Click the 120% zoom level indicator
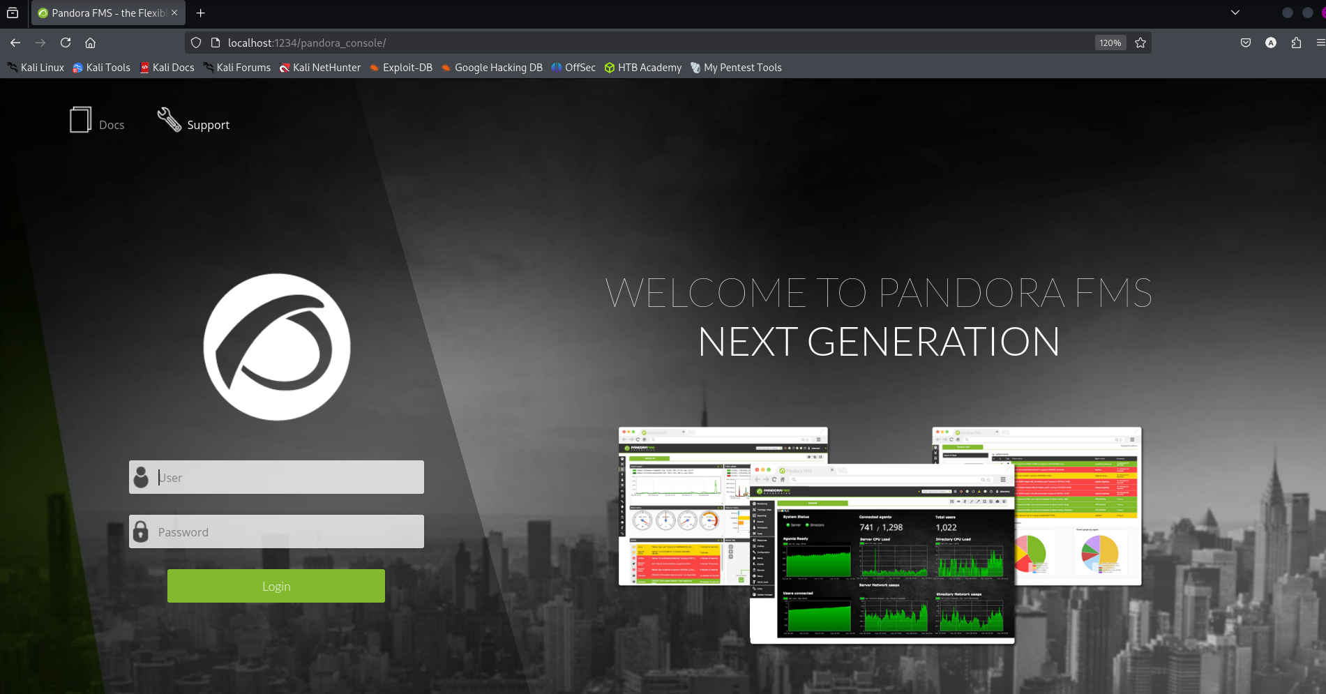This screenshot has height=694, width=1326. tap(1110, 43)
